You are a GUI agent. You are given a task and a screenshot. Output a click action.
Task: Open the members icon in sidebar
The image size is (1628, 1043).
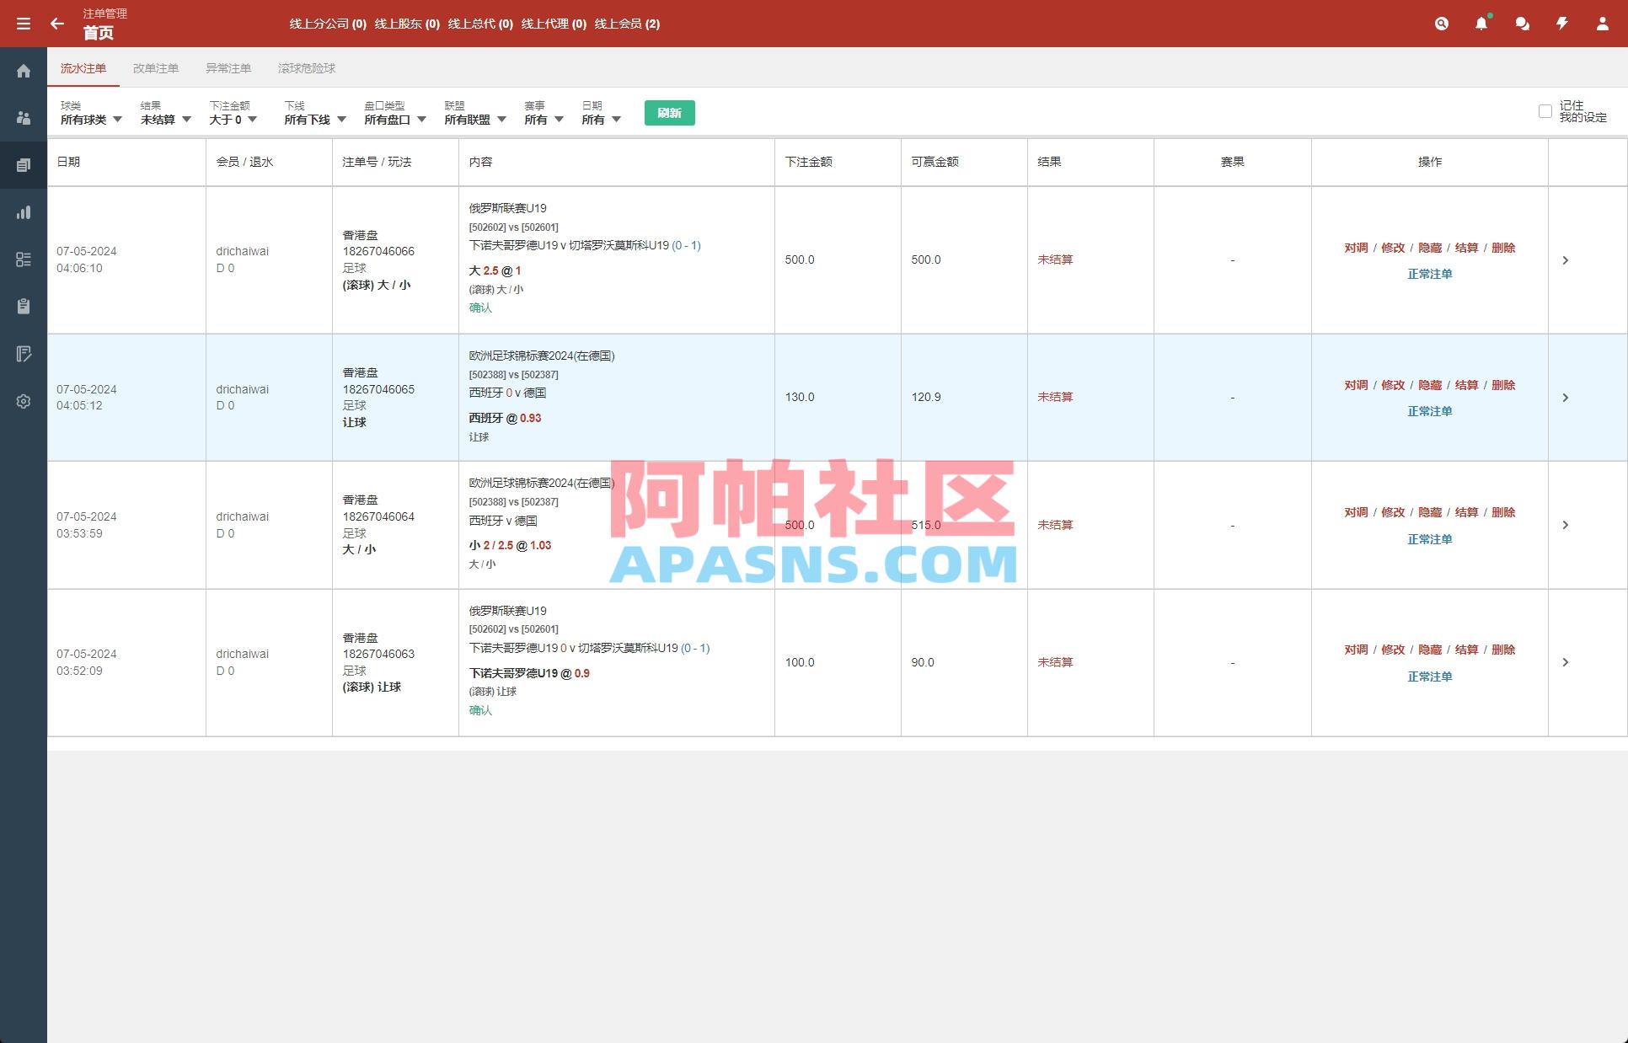point(24,118)
